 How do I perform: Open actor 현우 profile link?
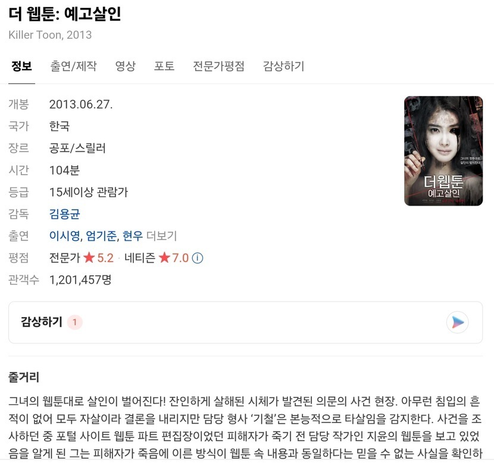click(133, 236)
